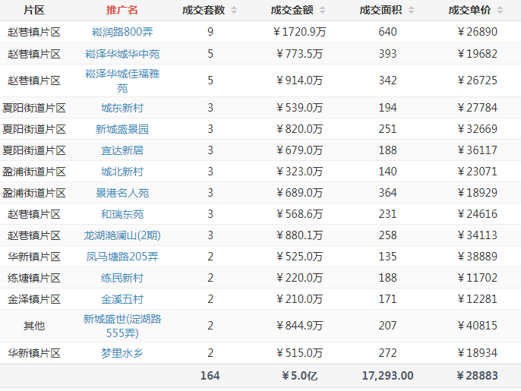This screenshot has height=391, width=521.
Task: Click the ￥539.0万 amount cell
Action: pyautogui.click(x=299, y=108)
